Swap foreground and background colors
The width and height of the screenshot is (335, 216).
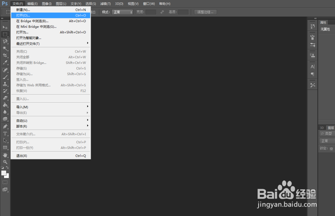coord(7,167)
